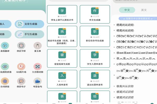Open the 文章生成器 button

point(29,24)
